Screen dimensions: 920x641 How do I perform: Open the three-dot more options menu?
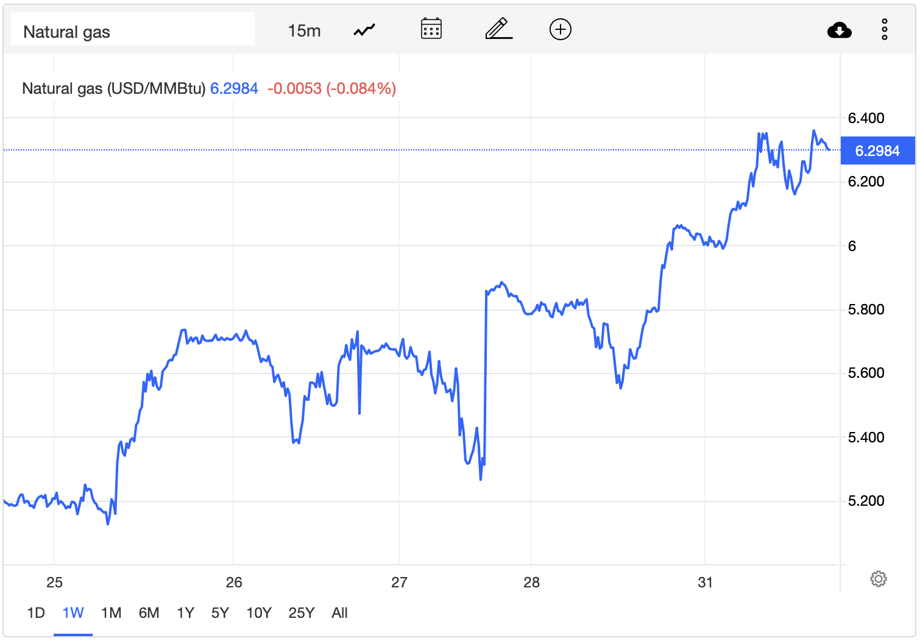click(885, 29)
